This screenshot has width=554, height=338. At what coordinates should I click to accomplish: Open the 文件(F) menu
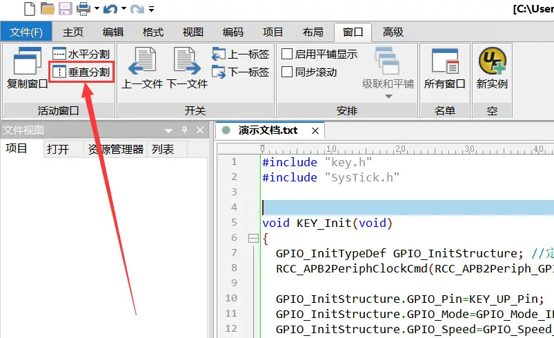point(26,32)
